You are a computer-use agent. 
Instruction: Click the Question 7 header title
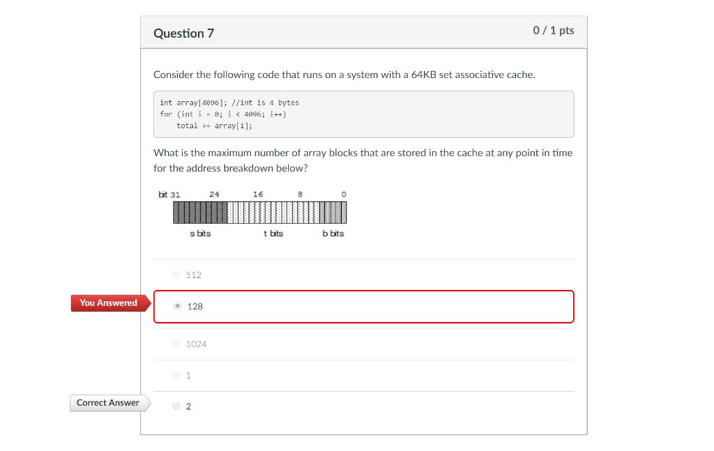point(183,33)
